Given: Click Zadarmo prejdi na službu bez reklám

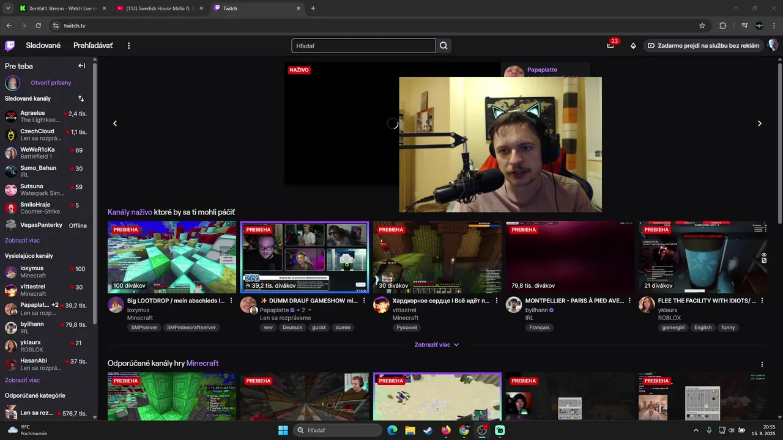Looking at the screenshot, I should [x=703, y=46].
